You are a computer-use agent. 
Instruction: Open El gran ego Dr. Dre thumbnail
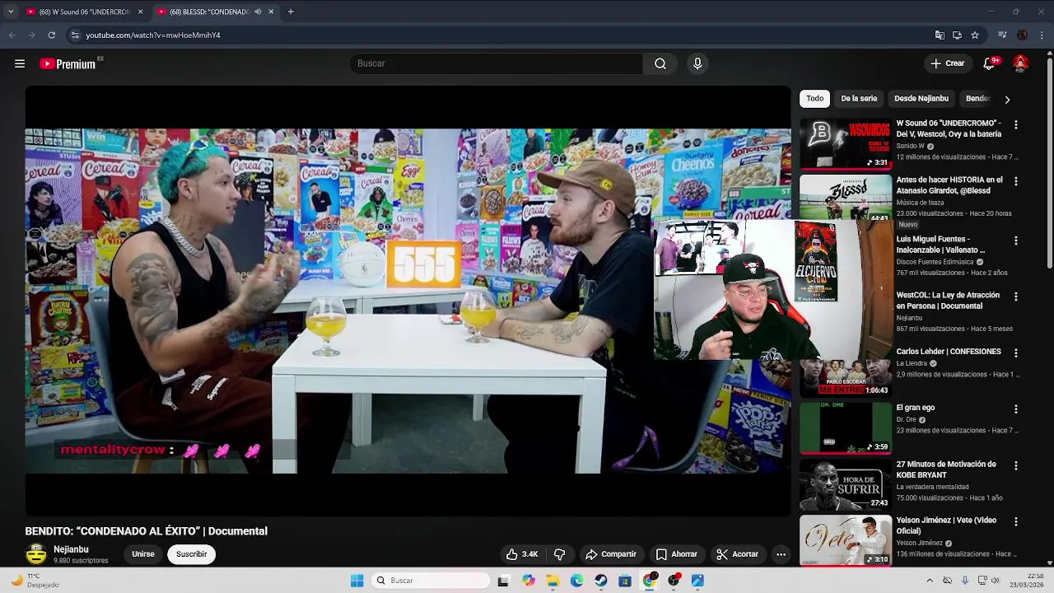click(x=846, y=427)
